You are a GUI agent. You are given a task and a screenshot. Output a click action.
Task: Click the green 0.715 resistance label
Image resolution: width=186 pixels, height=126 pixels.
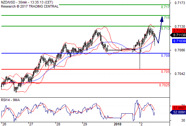166,18
